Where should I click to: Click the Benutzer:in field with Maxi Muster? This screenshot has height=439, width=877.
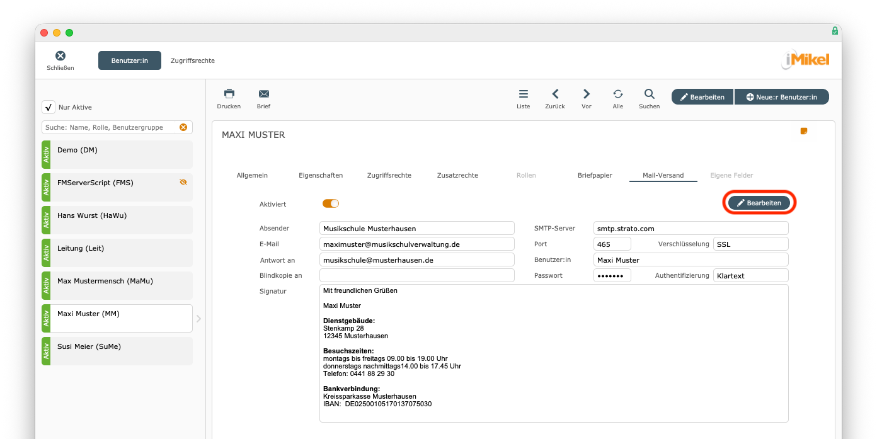[691, 259]
